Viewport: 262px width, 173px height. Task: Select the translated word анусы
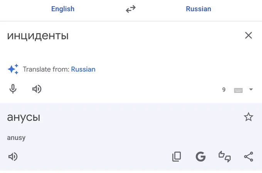pos(24,117)
